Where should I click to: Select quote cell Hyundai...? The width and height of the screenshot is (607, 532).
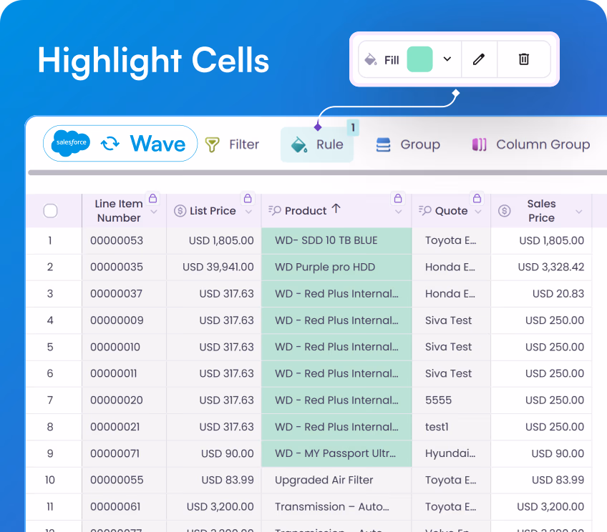[x=450, y=453]
